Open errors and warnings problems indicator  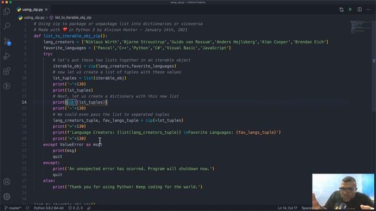76,208
